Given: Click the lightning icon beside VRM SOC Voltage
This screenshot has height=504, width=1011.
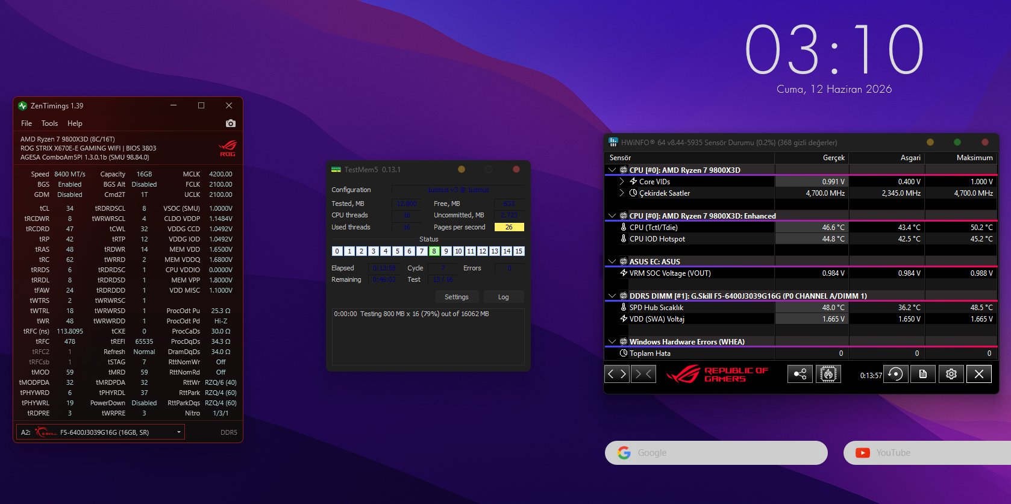Looking at the screenshot, I should click(x=624, y=273).
